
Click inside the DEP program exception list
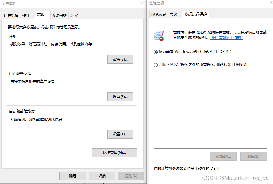[210, 113]
